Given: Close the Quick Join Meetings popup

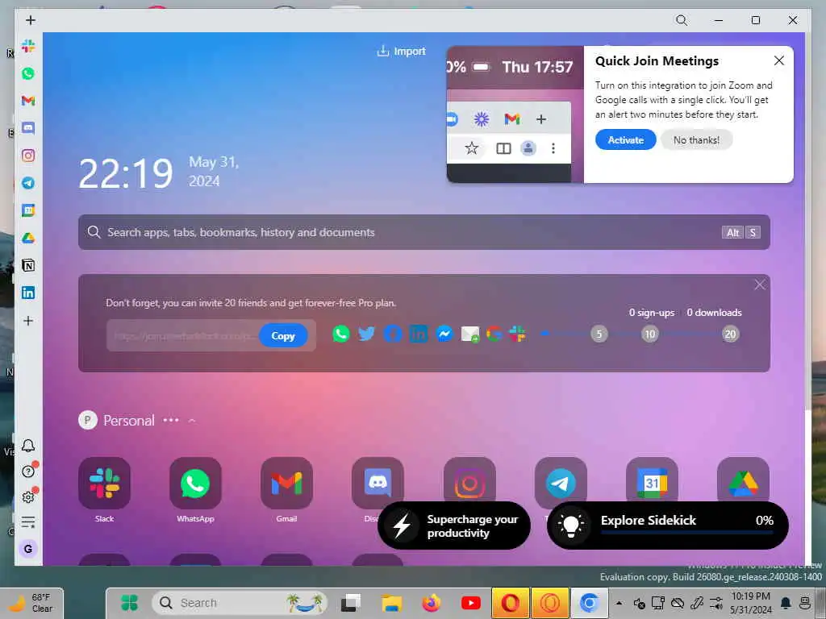Looking at the screenshot, I should (x=779, y=60).
